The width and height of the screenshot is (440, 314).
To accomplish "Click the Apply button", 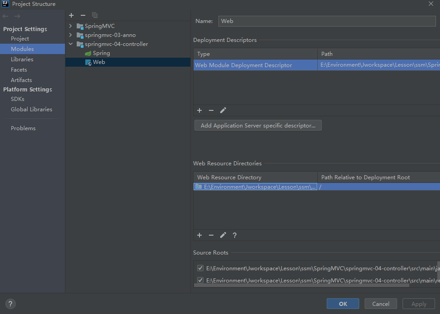I will (x=419, y=304).
